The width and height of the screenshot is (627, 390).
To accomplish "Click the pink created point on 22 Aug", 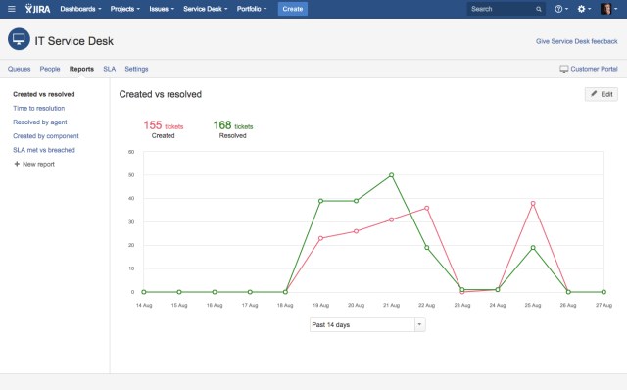I will (427, 208).
